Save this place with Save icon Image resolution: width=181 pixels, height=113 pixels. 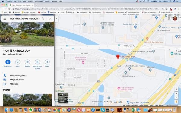tap(18, 62)
